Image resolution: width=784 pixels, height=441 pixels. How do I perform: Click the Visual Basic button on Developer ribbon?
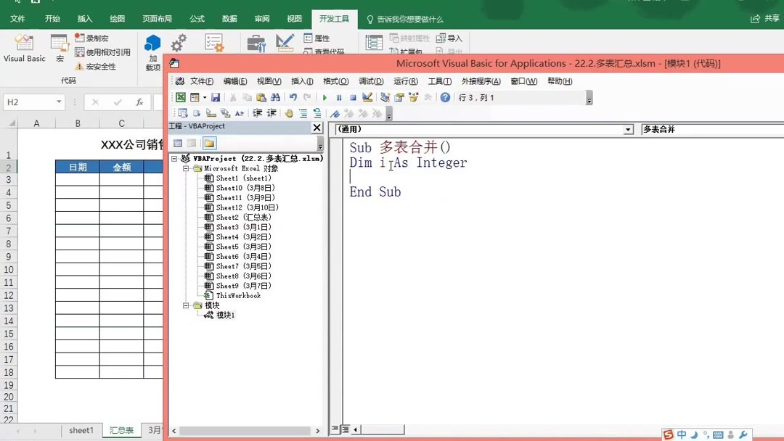click(24, 49)
